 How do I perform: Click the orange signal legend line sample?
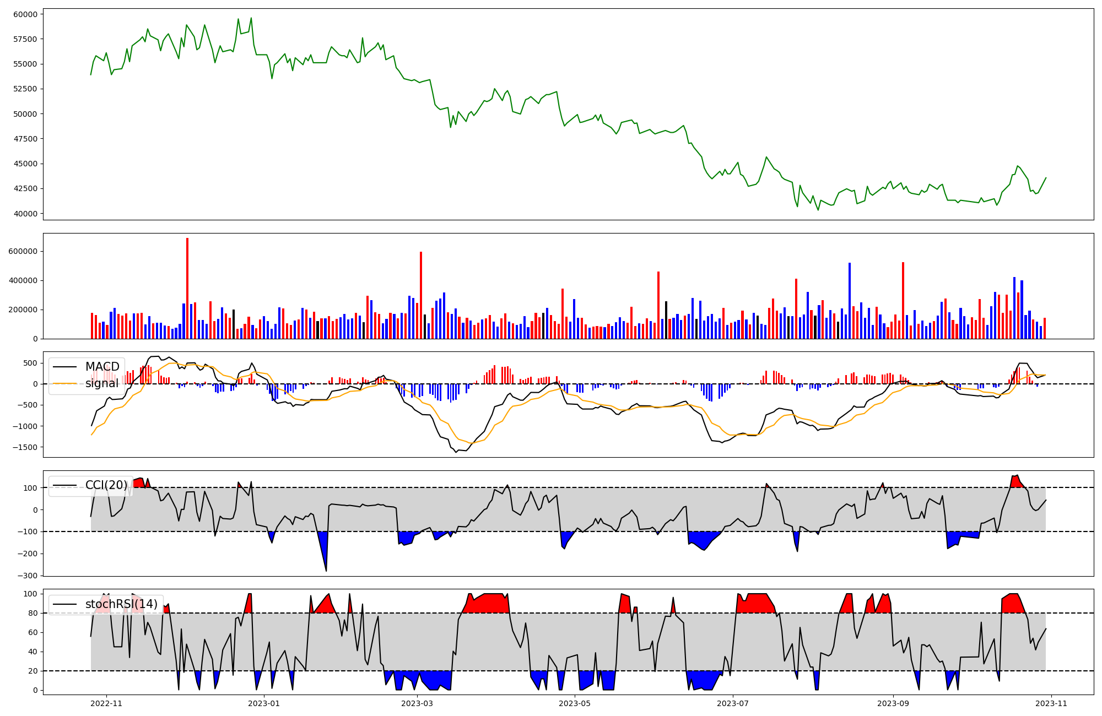(x=65, y=383)
